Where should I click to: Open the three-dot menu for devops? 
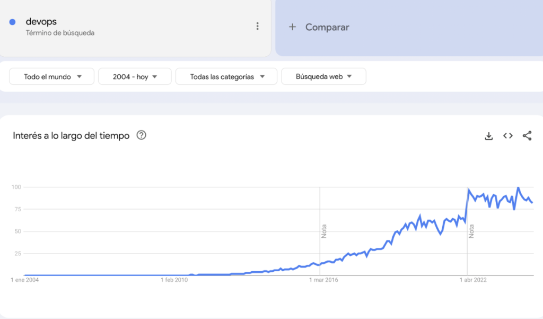(258, 26)
